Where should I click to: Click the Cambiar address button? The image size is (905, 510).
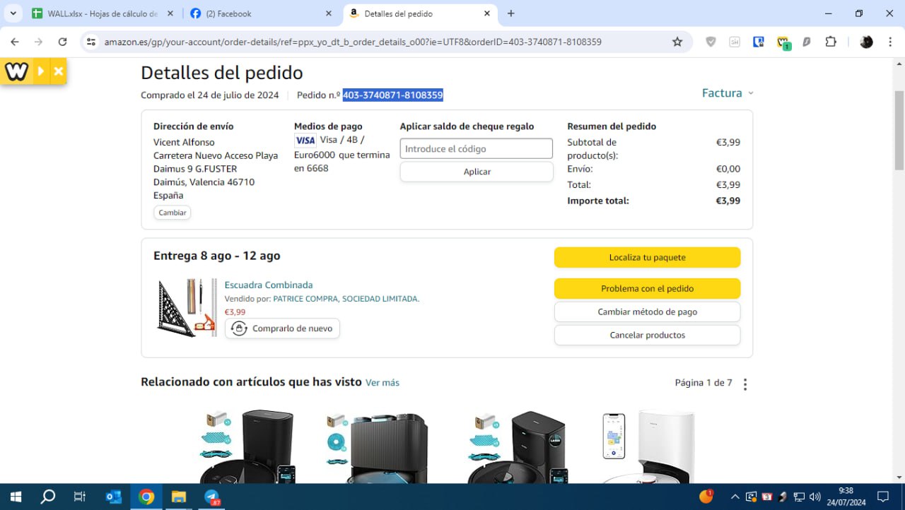[x=172, y=213]
